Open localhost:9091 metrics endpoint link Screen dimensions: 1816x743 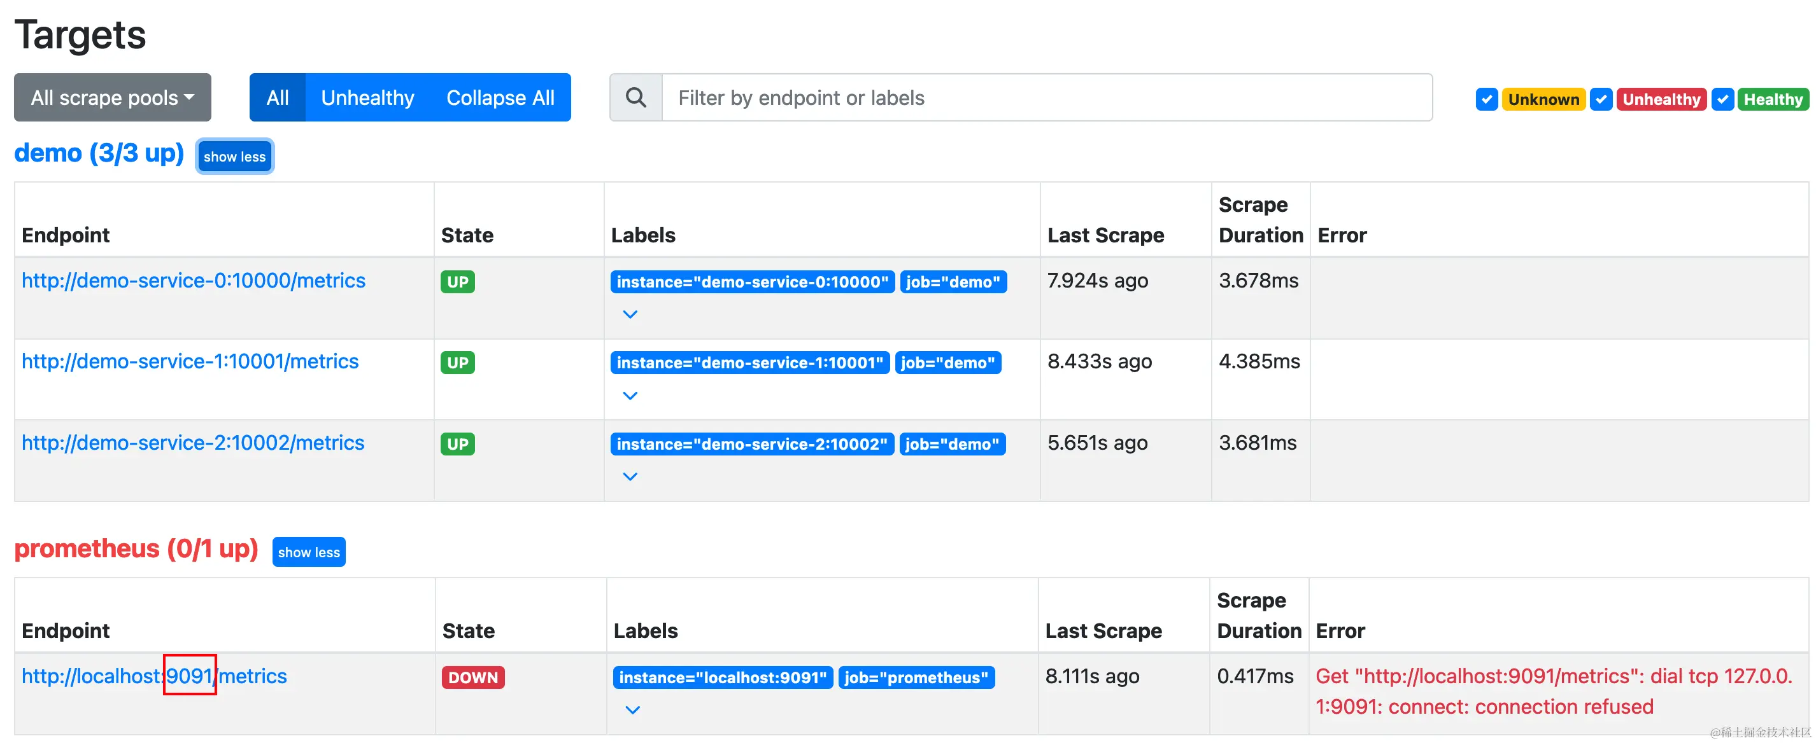tap(153, 676)
